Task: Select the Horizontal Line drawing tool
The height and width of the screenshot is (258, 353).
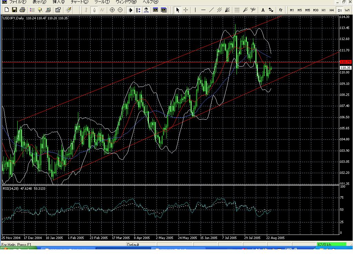Action: coord(203,10)
